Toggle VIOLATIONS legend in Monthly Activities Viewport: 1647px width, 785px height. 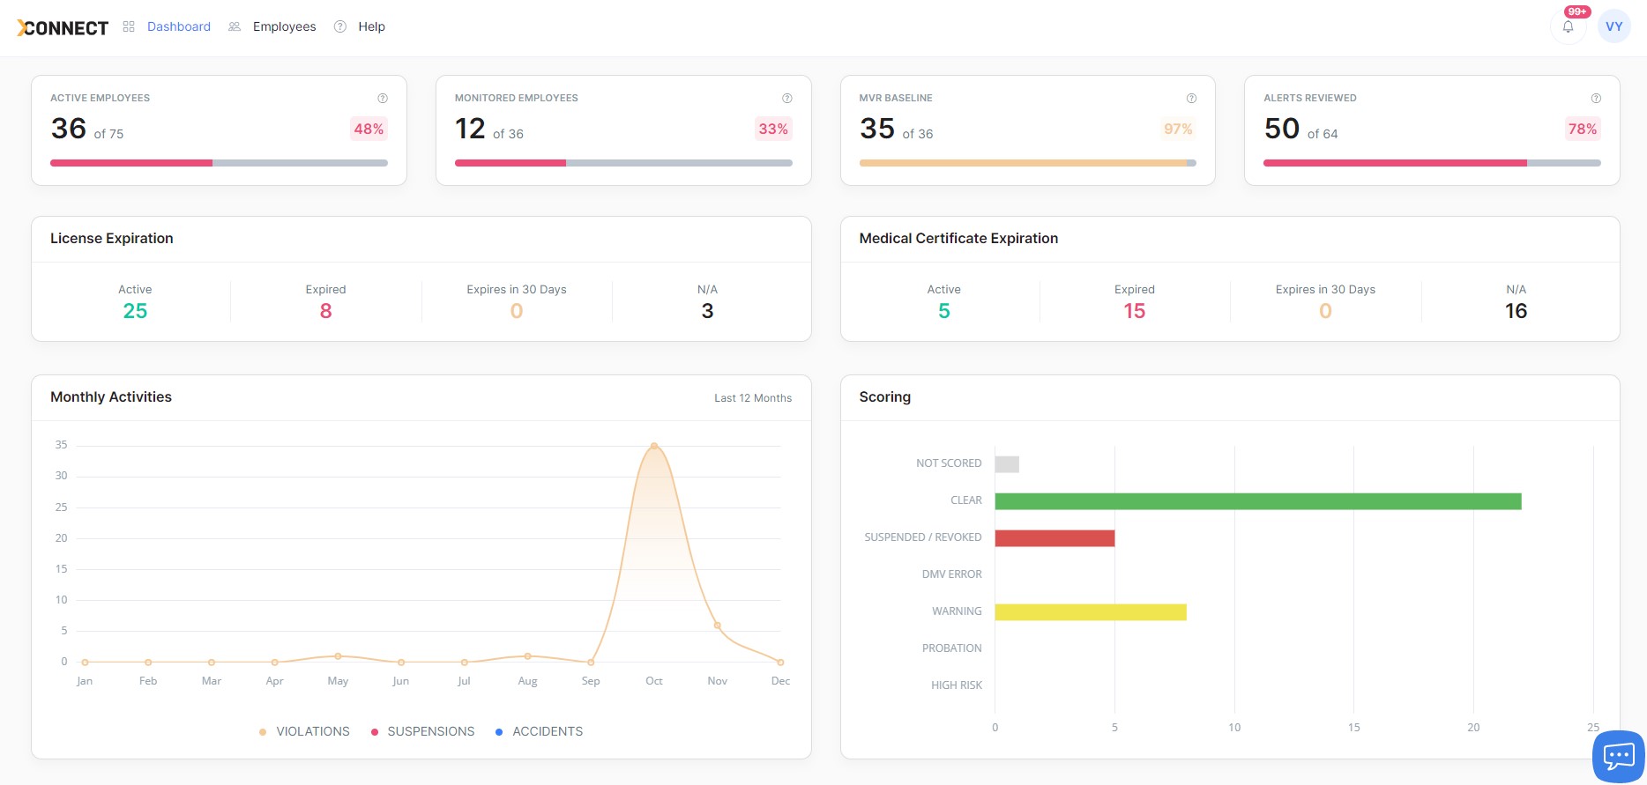[304, 731]
